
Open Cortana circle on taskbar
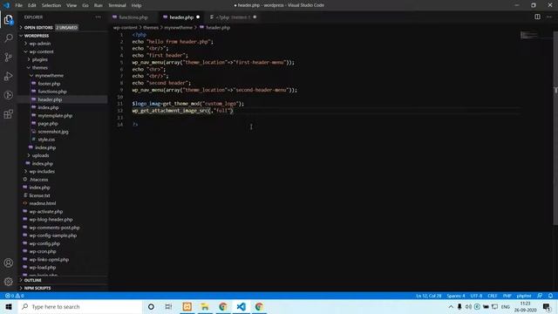[x=151, y=306]
